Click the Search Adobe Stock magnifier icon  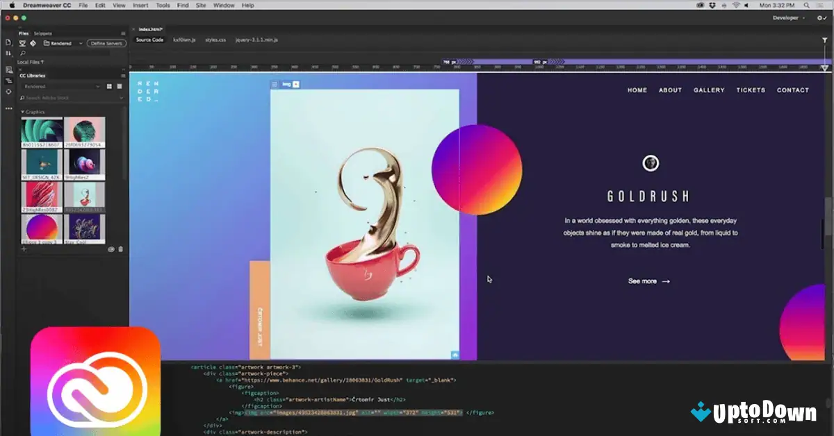click(x=22, y=97)
